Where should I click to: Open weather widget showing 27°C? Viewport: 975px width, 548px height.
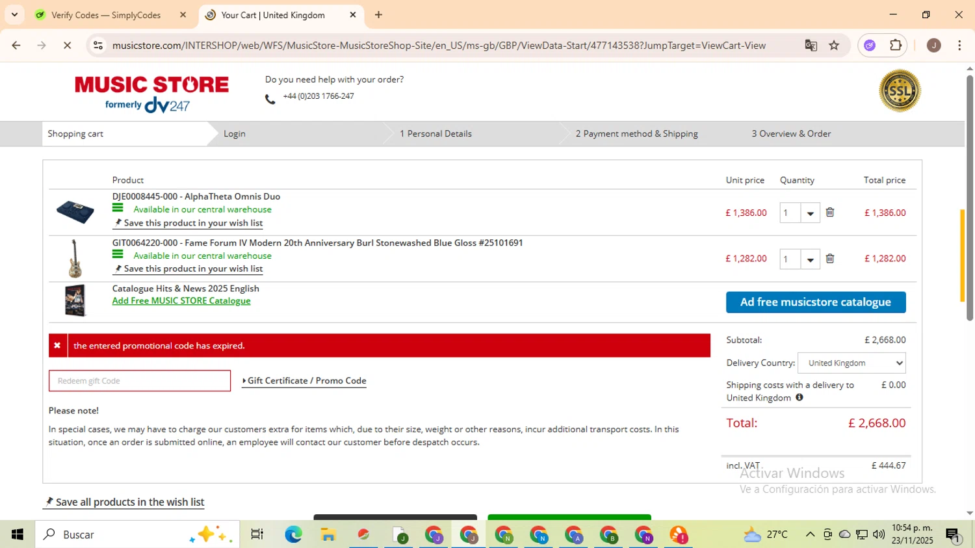click(x=766, y=534)
